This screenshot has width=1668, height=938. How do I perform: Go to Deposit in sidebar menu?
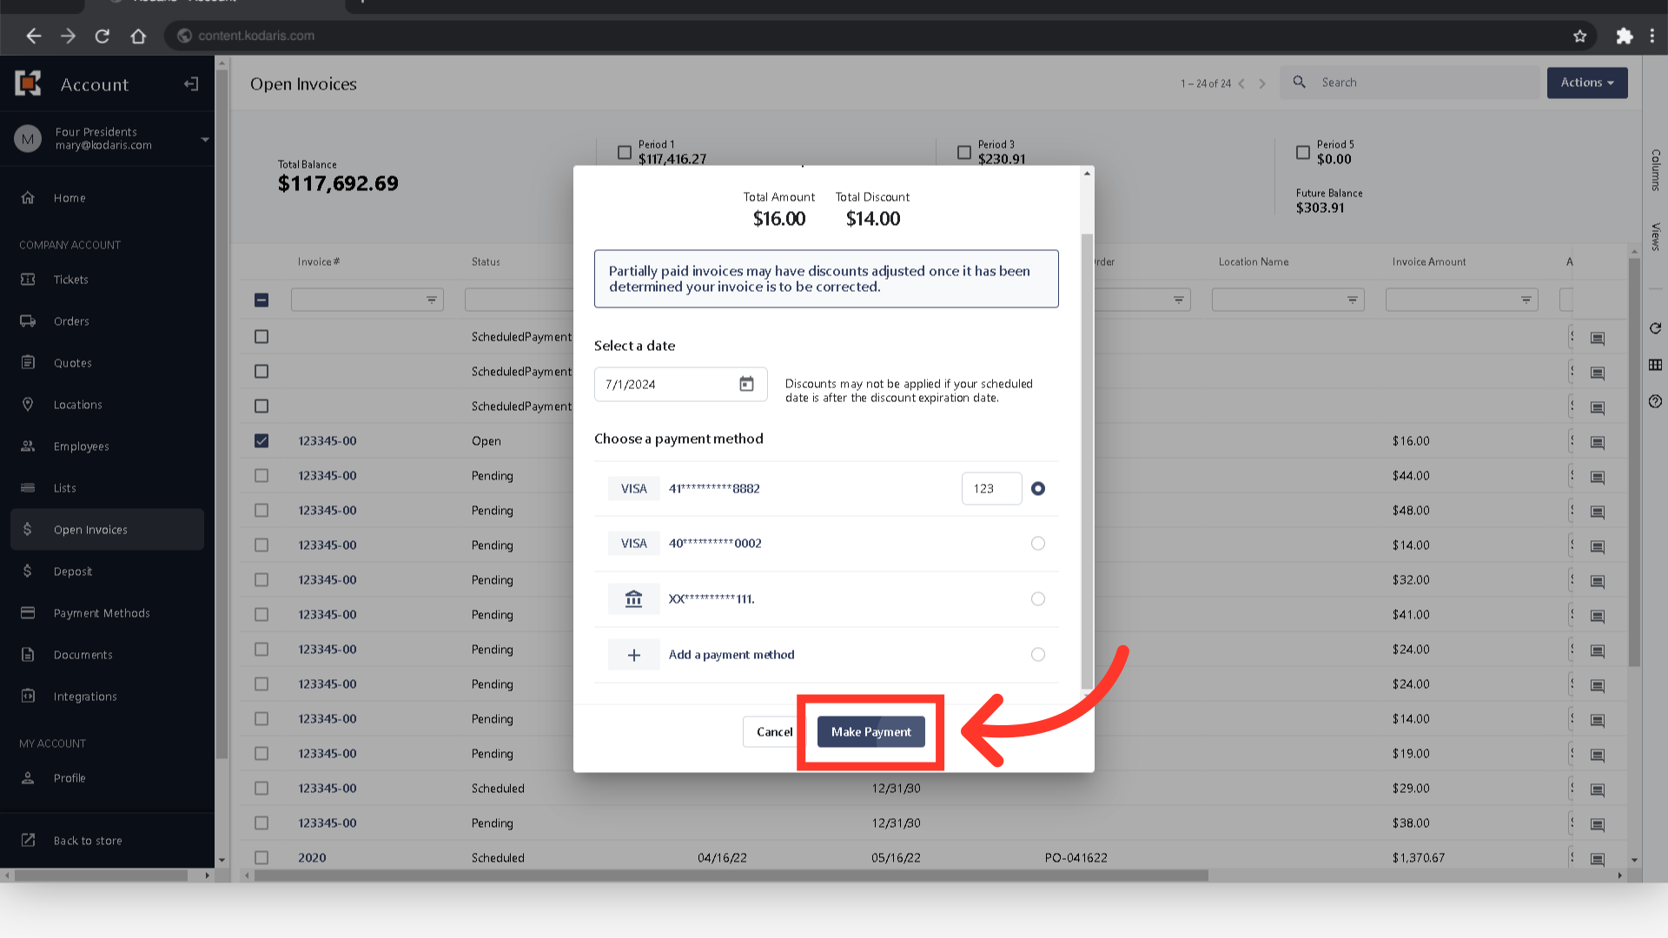(x=73, y=571)
